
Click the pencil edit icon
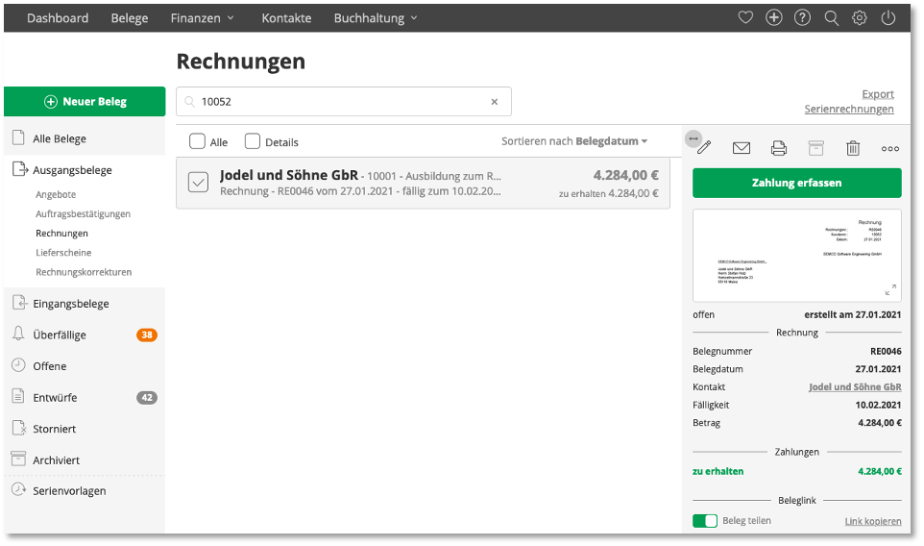(x=704, y=147)
